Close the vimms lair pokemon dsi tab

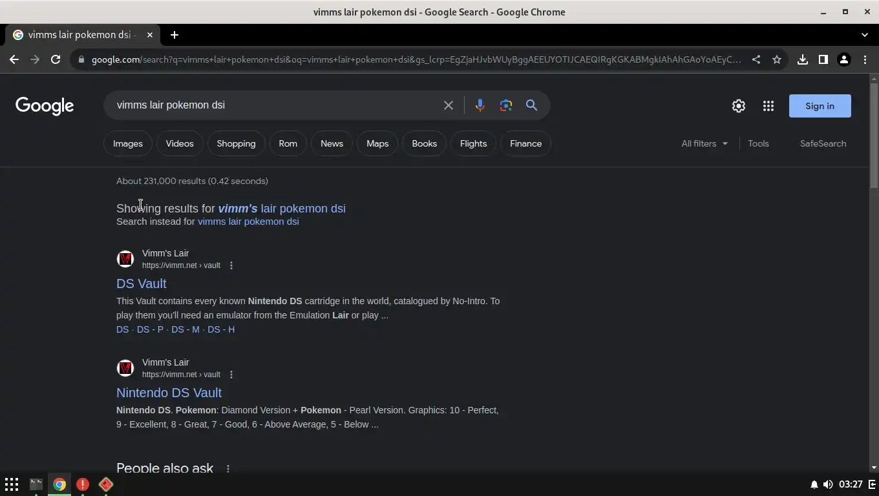click(x=150, y=35)
